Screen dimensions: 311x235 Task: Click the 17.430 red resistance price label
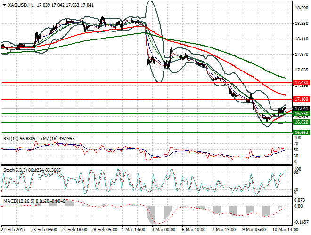click(302, 83)
